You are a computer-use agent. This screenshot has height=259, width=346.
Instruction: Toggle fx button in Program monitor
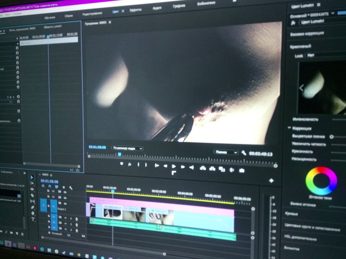(130, 164)
